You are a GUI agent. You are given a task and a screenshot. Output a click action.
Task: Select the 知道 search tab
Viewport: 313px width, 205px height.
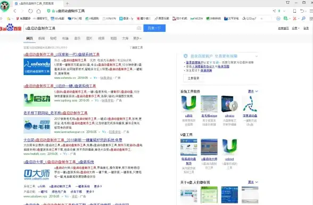pyautogui.click(x=65, y=38)
